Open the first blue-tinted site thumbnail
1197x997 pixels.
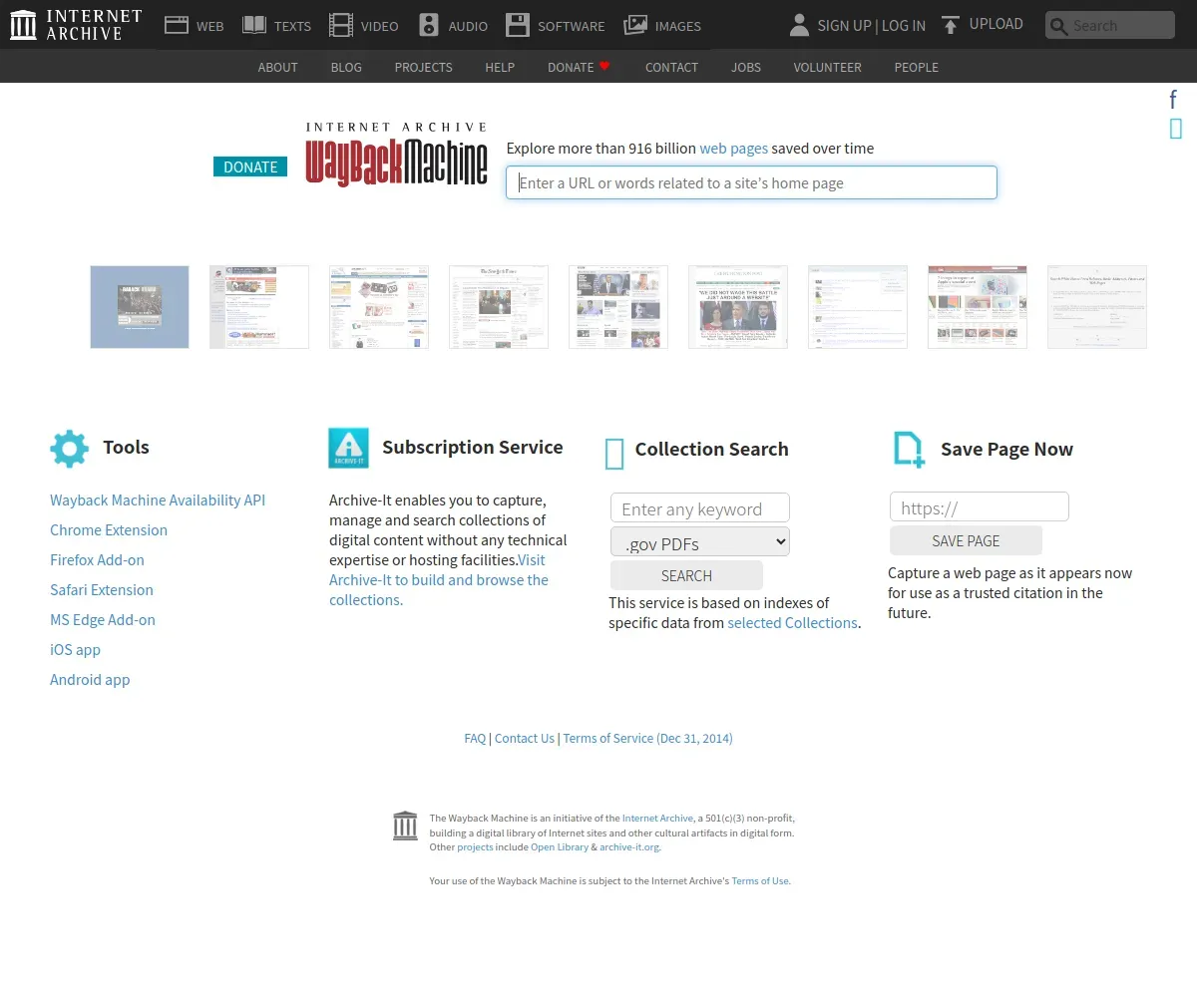[140, 307]
